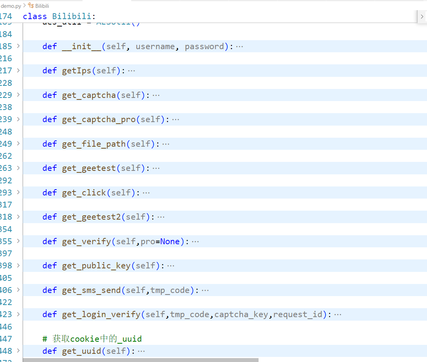427x362 pixels.
Task: Click line number 397 in gutter
Action: tap(6, 254)
